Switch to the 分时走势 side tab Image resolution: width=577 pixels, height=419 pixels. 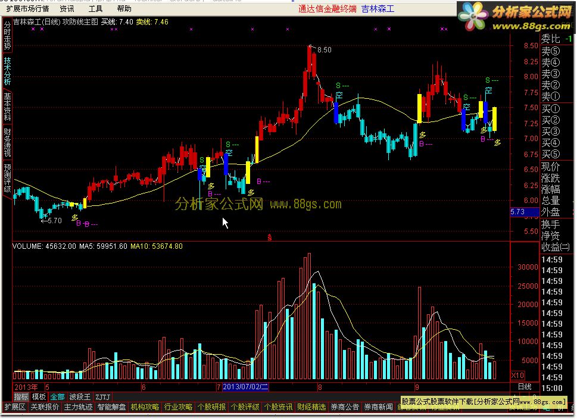7,35
